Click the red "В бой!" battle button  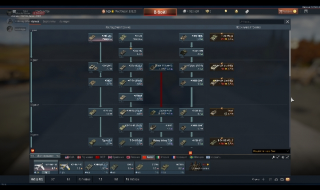[x=160, y=12]
